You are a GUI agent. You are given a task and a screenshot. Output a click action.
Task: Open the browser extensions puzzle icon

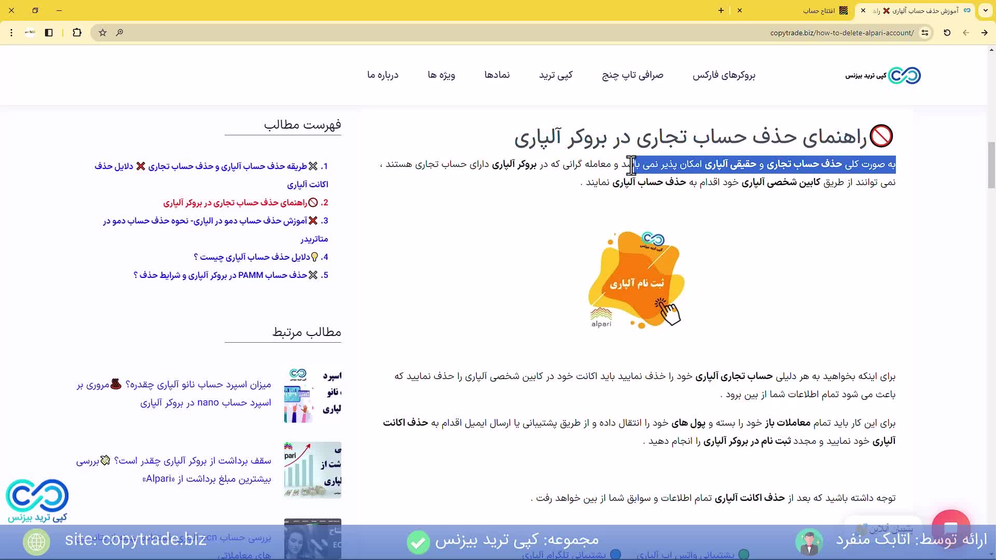point(77,32)
